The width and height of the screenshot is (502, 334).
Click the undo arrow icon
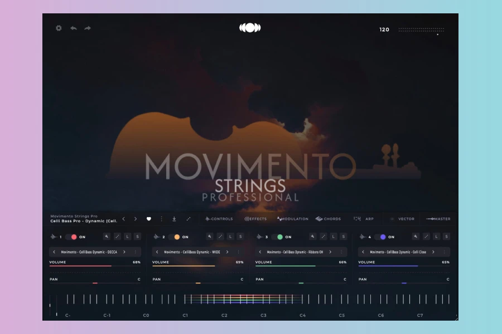(73, 28)
